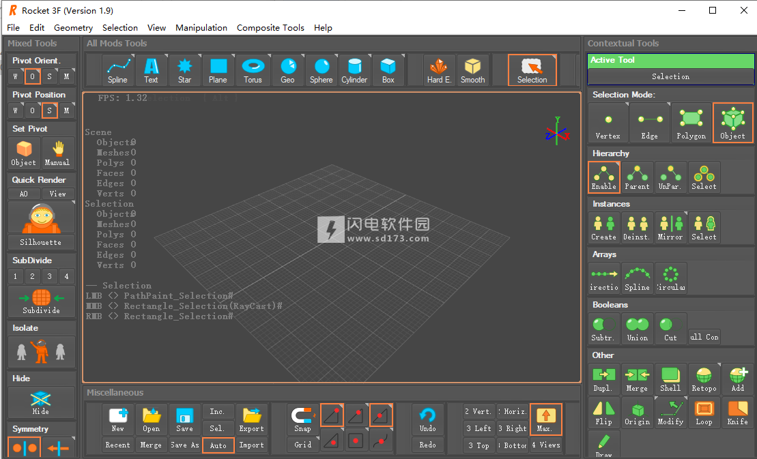757x459 pixels.
Task: Toggle the Snap magnet
Action: tap(302, 419)
